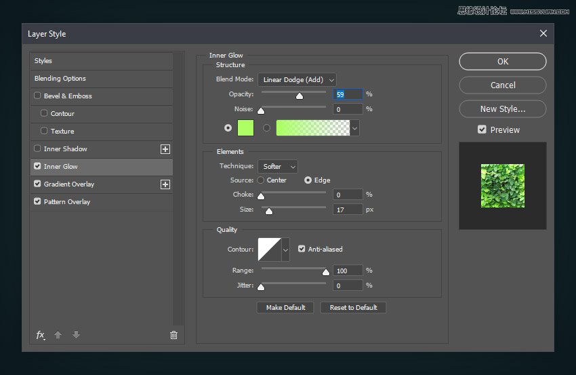This screenshot has width=576, height=375.
Task: Click the move effect up arrow
Action: coord(58,335)
